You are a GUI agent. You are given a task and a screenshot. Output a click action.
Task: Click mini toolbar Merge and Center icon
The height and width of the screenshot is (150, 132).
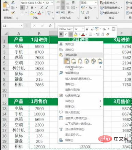coord(114,29)
